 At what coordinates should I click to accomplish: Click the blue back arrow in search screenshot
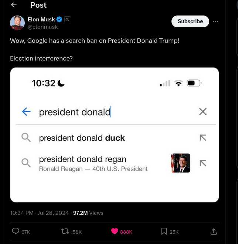point(26,111)
